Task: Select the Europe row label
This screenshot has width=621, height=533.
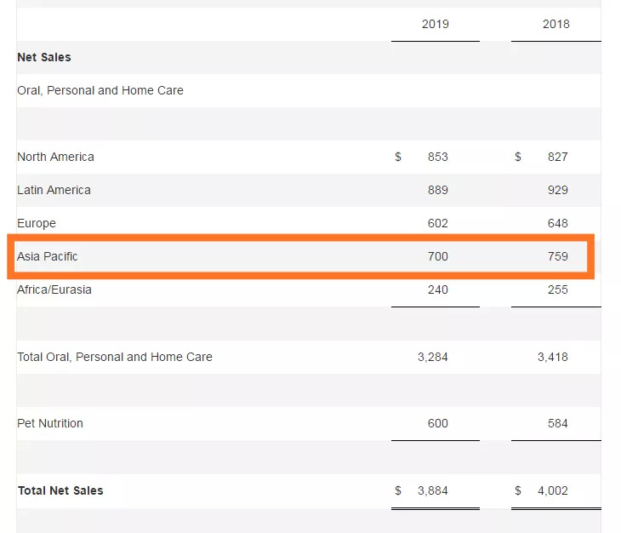Action: pos(37,223)
